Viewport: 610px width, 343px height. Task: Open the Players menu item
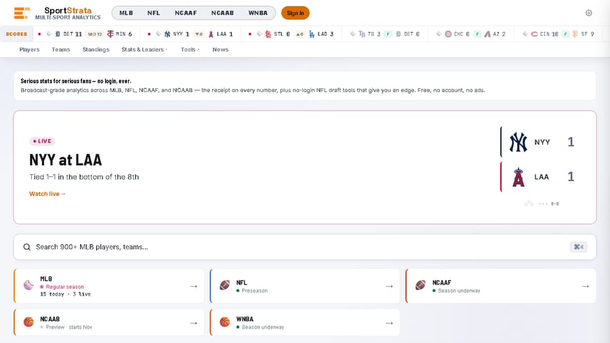pyautogui.click(x=30, y=49)
